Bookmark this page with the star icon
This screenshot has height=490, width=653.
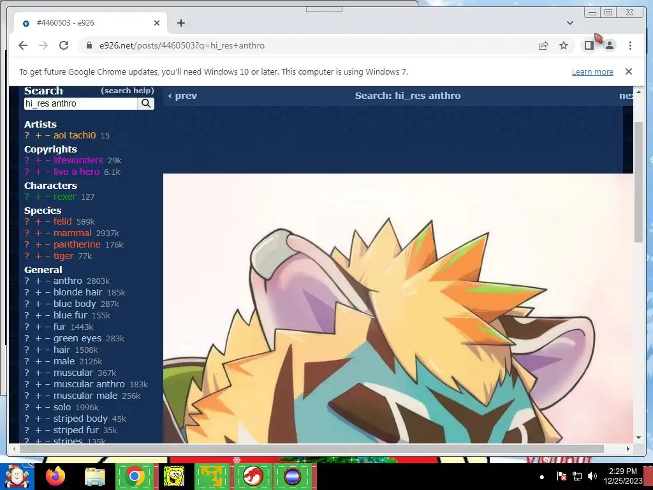[564, 45]
